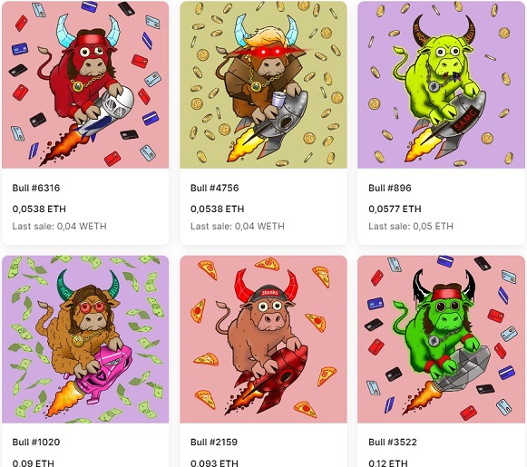Select the 0,09 ETH price of Bull #1020
Image resolution: width=527 pixels, height=467 pixels.
[34, 463]
